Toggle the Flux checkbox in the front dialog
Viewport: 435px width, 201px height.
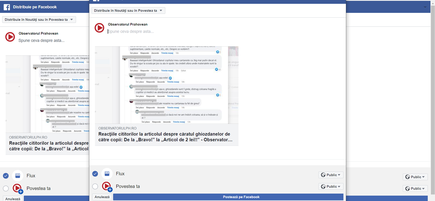coord(95,174)
